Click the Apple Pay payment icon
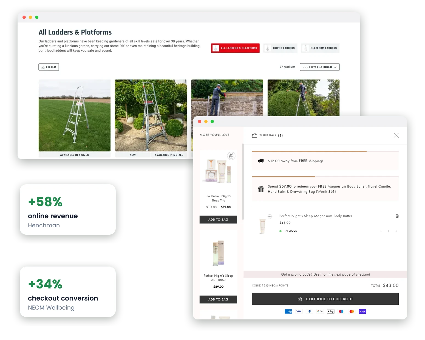This screenshot has height=340, width=425. (331, 311)
